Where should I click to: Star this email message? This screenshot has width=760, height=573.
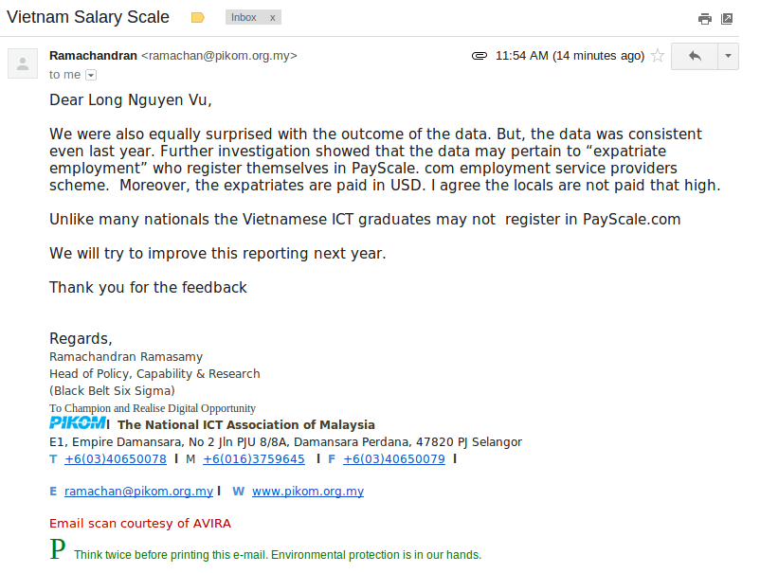pos(657,56)
